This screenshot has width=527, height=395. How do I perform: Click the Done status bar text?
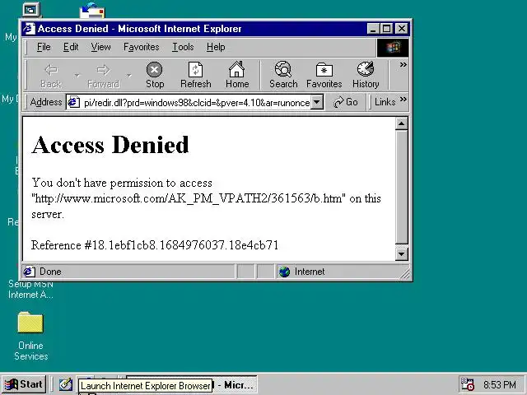coord(50,272)
